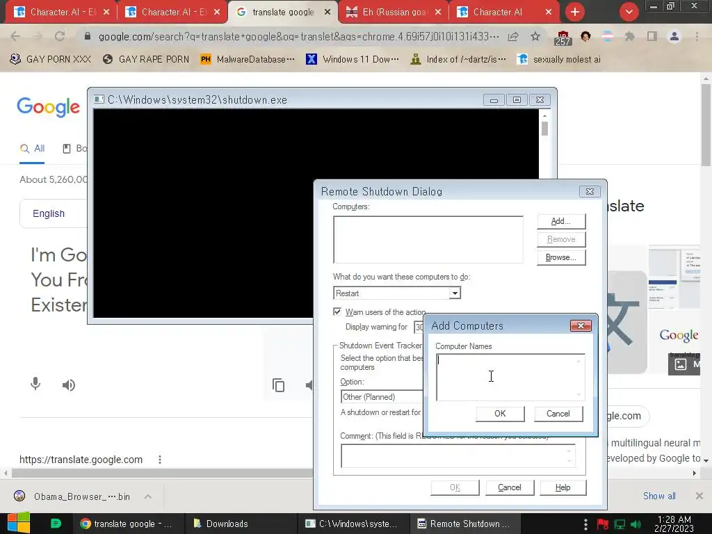The height and width of the screenshot is (534, 712).
Task: Copy the translation with the copy icon
Action: coord(278,385)
